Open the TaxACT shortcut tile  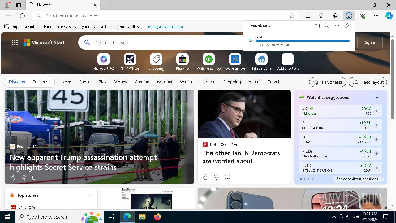tap(130, 62)
